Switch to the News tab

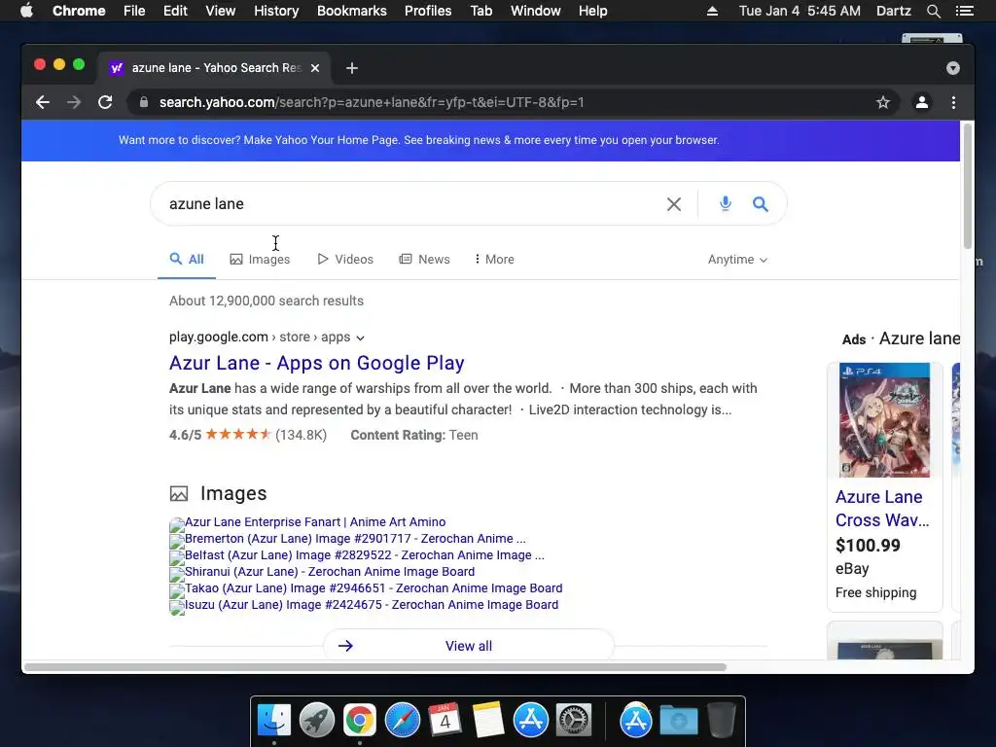pos(424,259)
